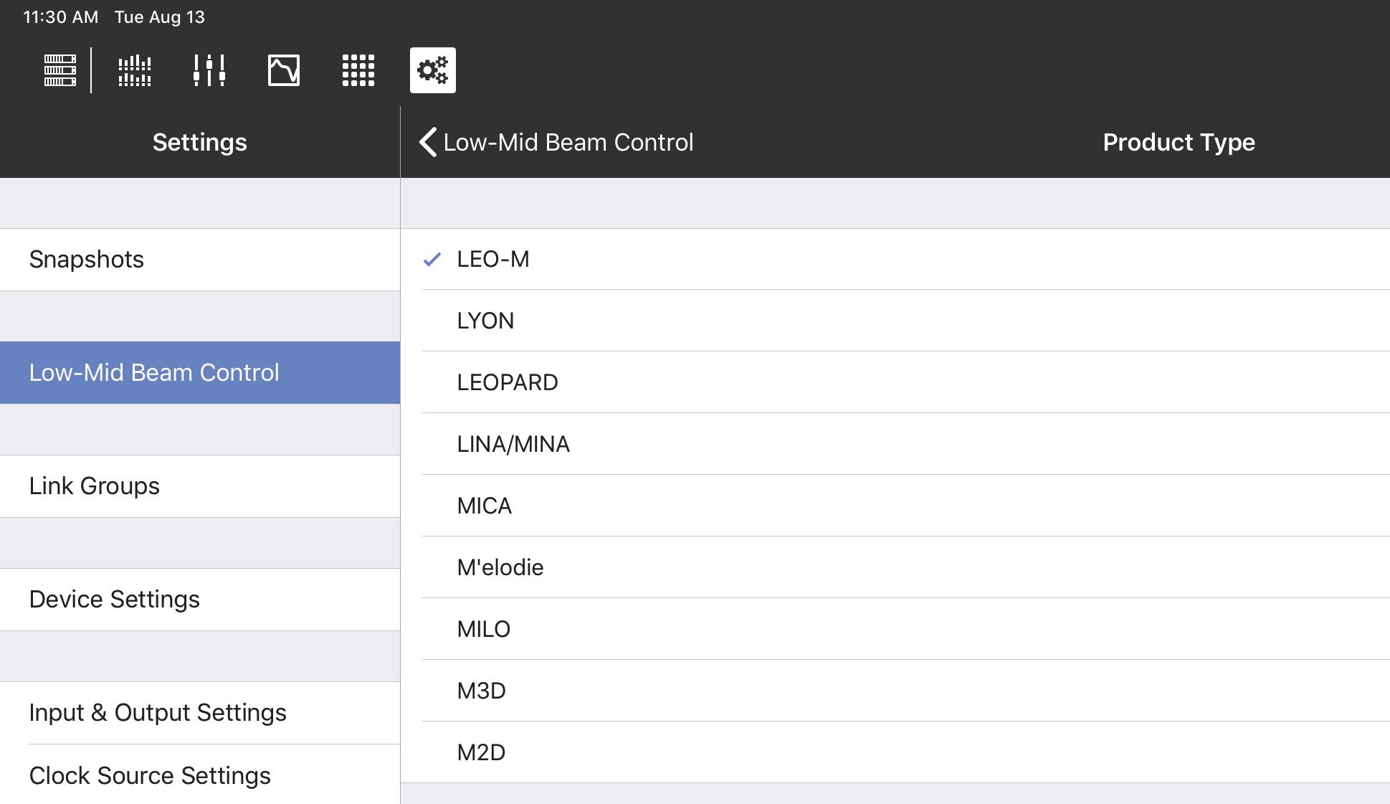Open the matrix grid view icon
This screenshot has height=804, width=1390.
click(358, 70)
